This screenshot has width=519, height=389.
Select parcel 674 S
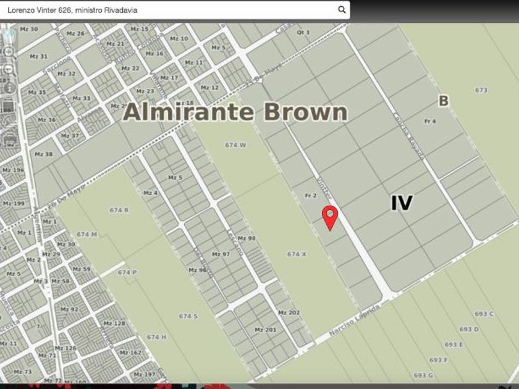coord(188,316)
